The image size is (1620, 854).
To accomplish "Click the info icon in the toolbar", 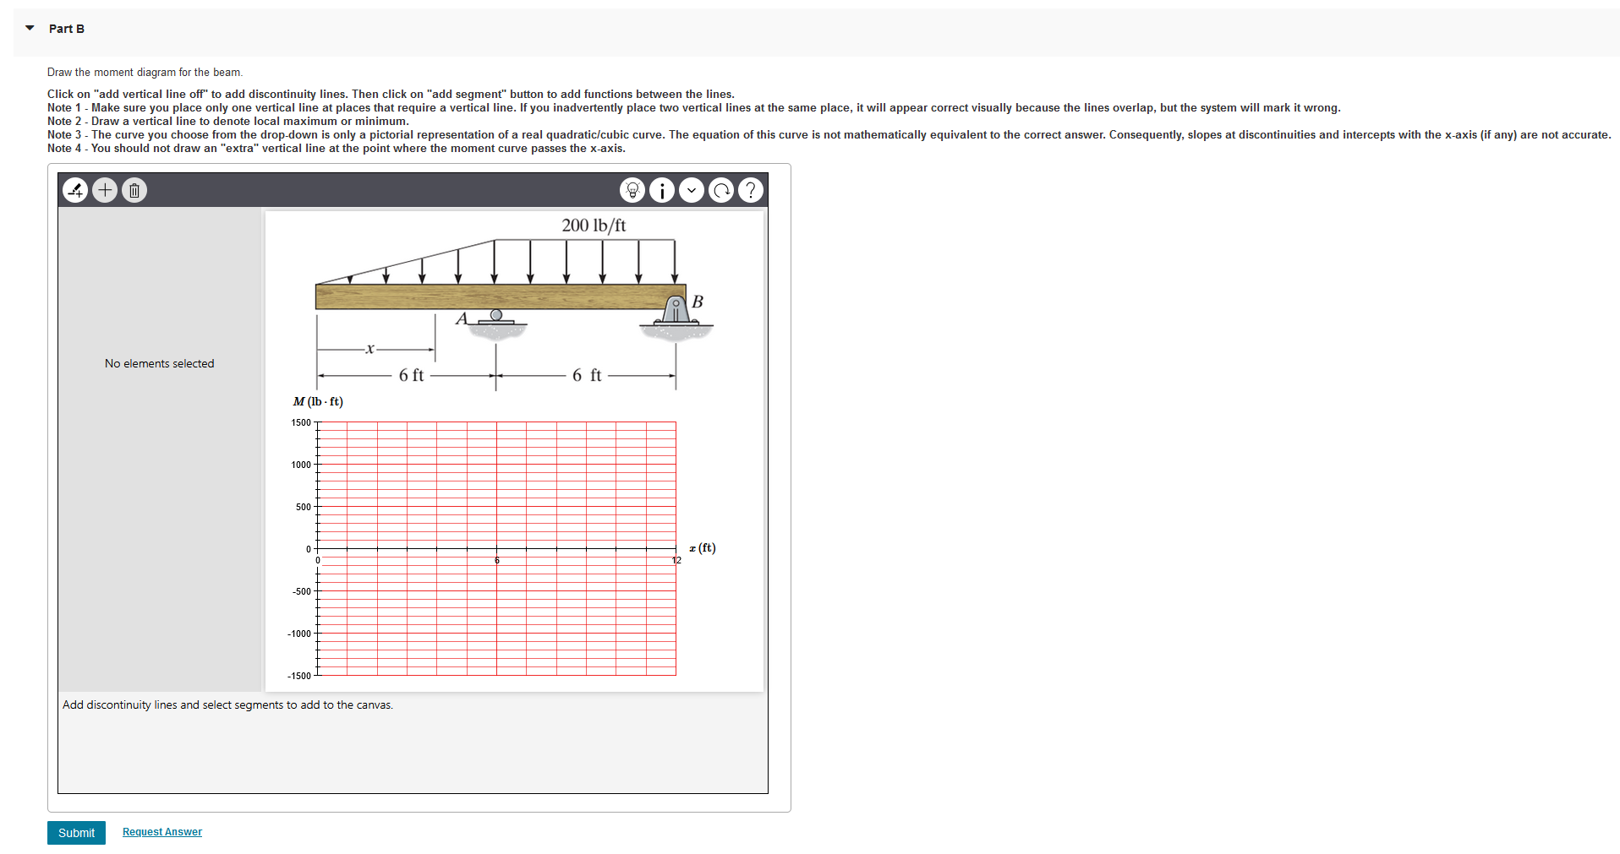I will pos(662,190).
